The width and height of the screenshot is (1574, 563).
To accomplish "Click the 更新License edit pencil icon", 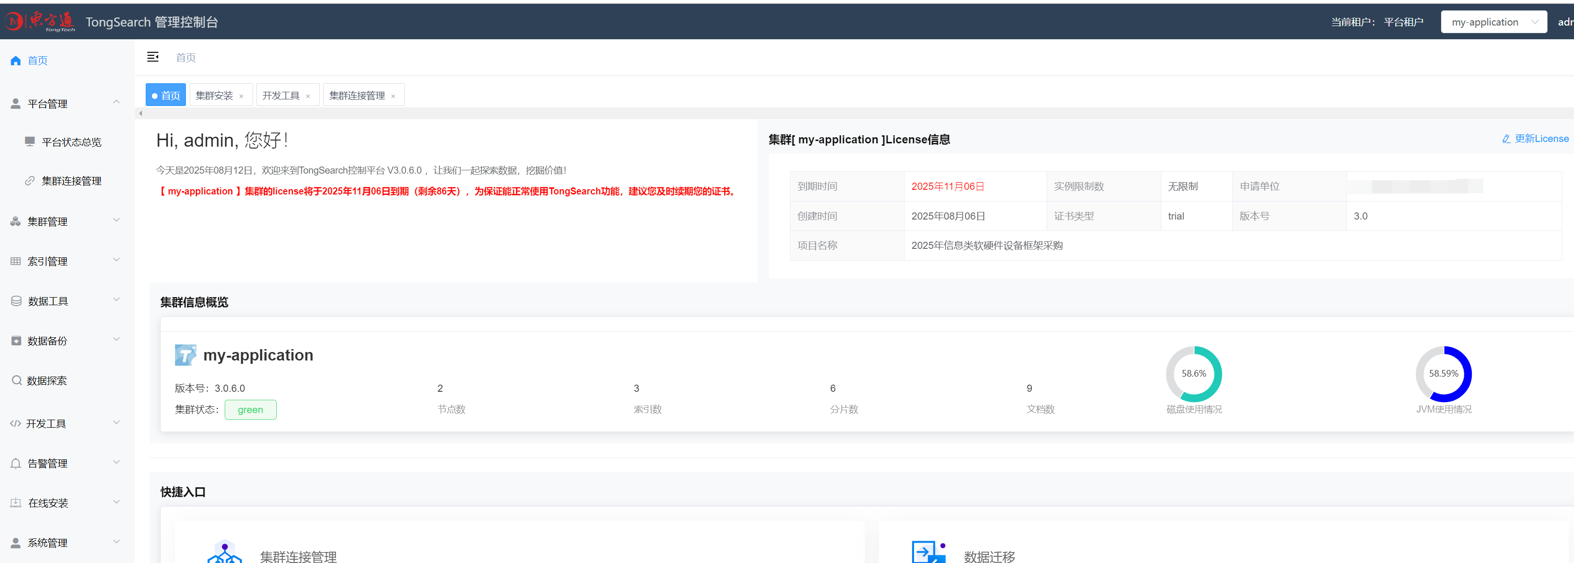I will pyautogui.click(x=1506, y=139).
